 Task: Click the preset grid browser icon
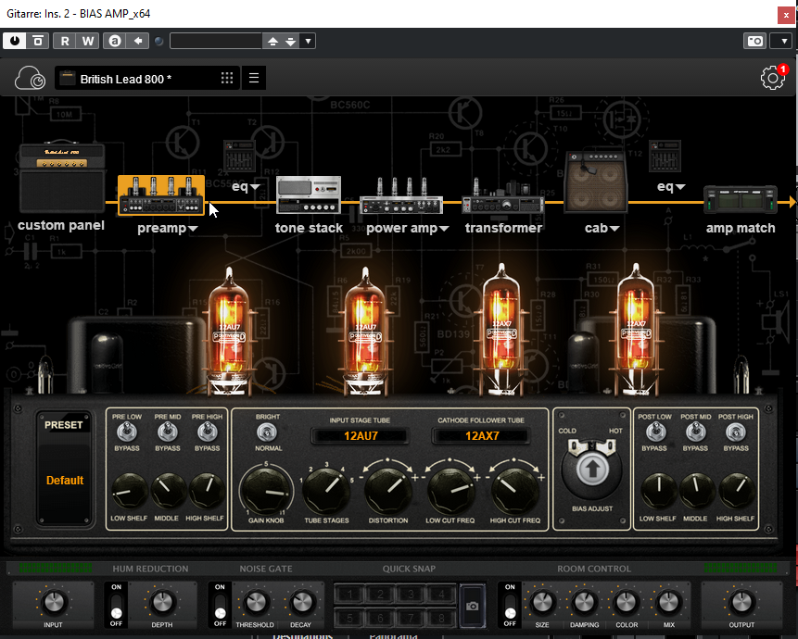tap(227, 79)
